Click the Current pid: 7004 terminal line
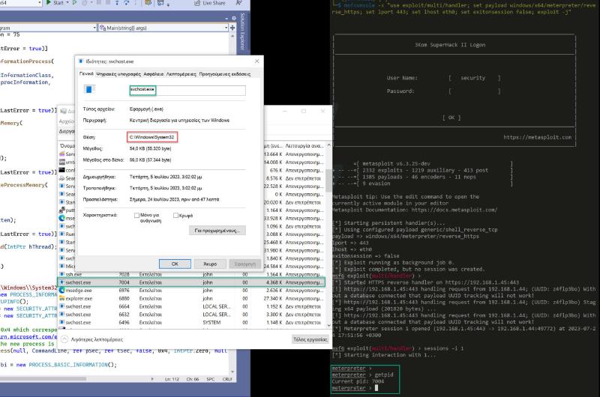Image resolution: width=600 pixels, height=397 pixels. (x=358, y=381)
